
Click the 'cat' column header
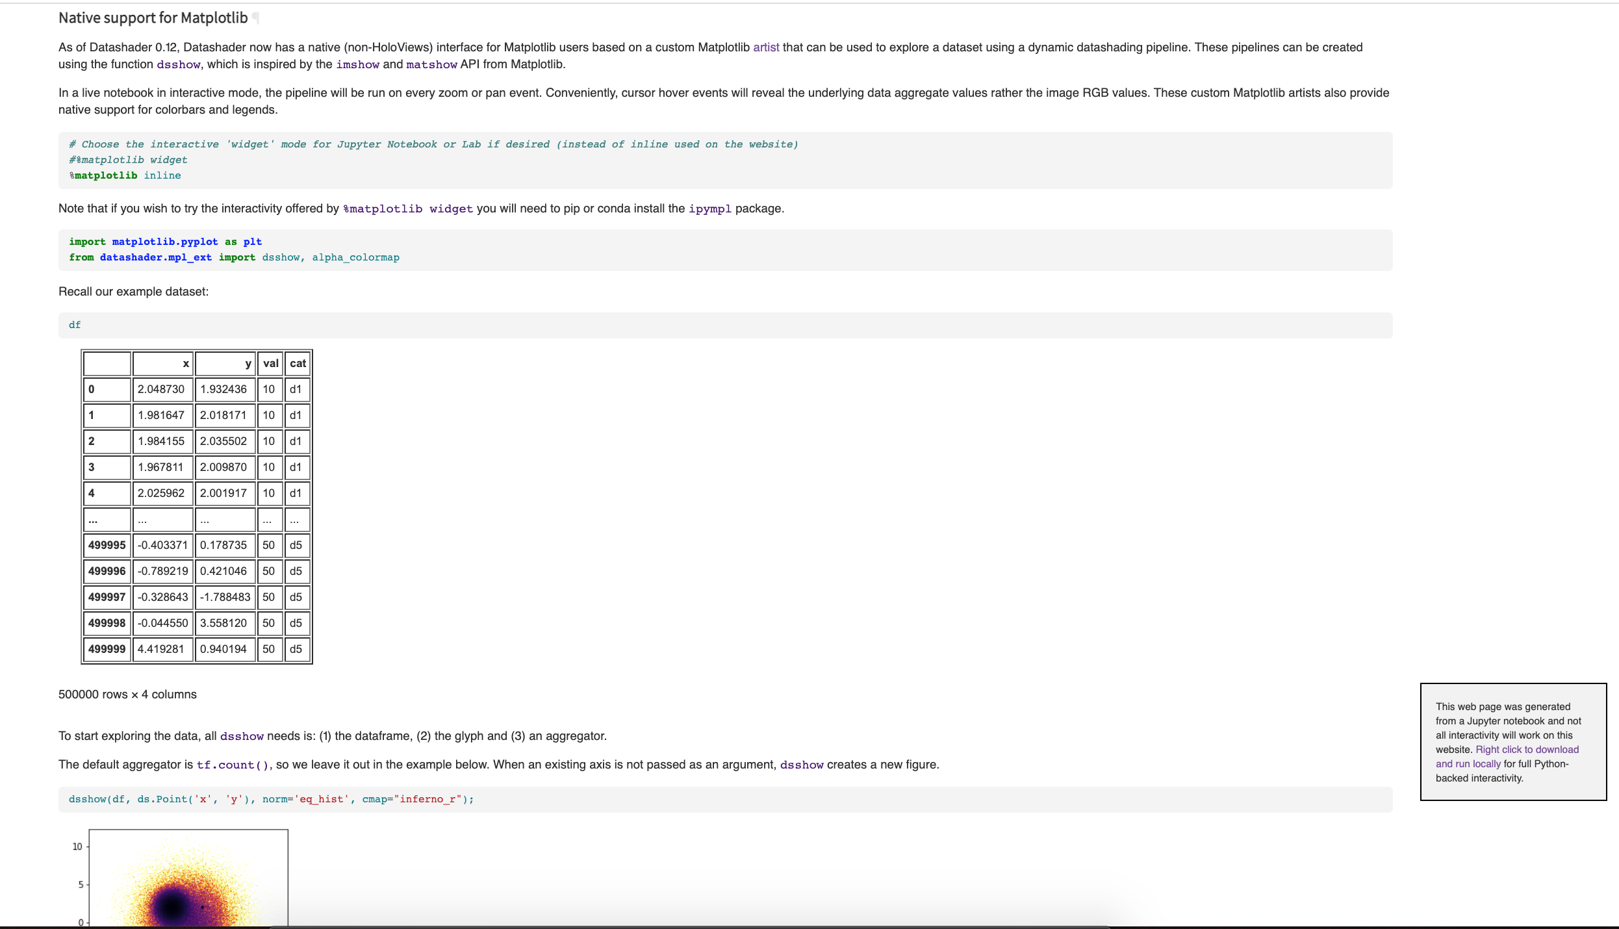297,363
